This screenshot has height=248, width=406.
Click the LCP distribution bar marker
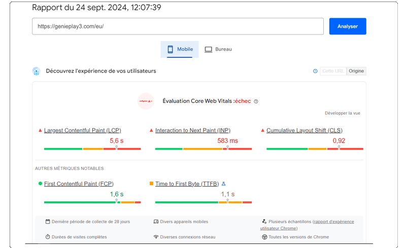point(116,148)
